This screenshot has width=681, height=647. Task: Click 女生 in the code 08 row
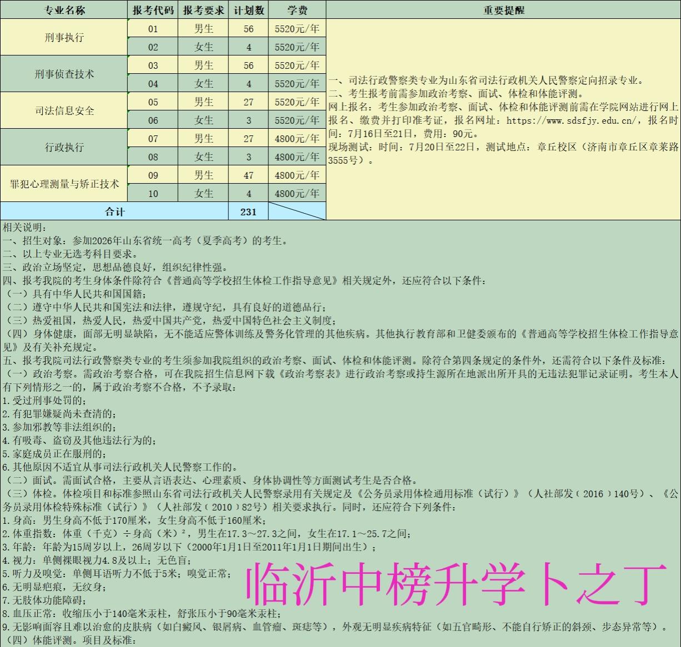[x=203, y=157]
